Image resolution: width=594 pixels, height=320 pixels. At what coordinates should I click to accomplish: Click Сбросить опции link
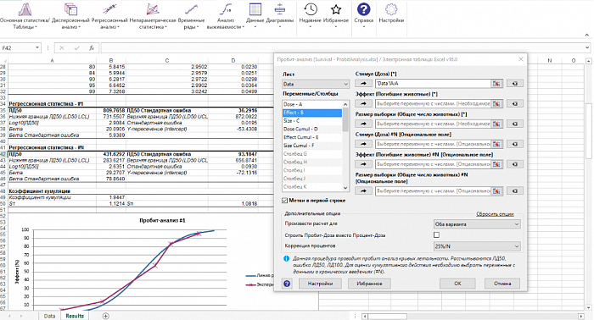495,214
